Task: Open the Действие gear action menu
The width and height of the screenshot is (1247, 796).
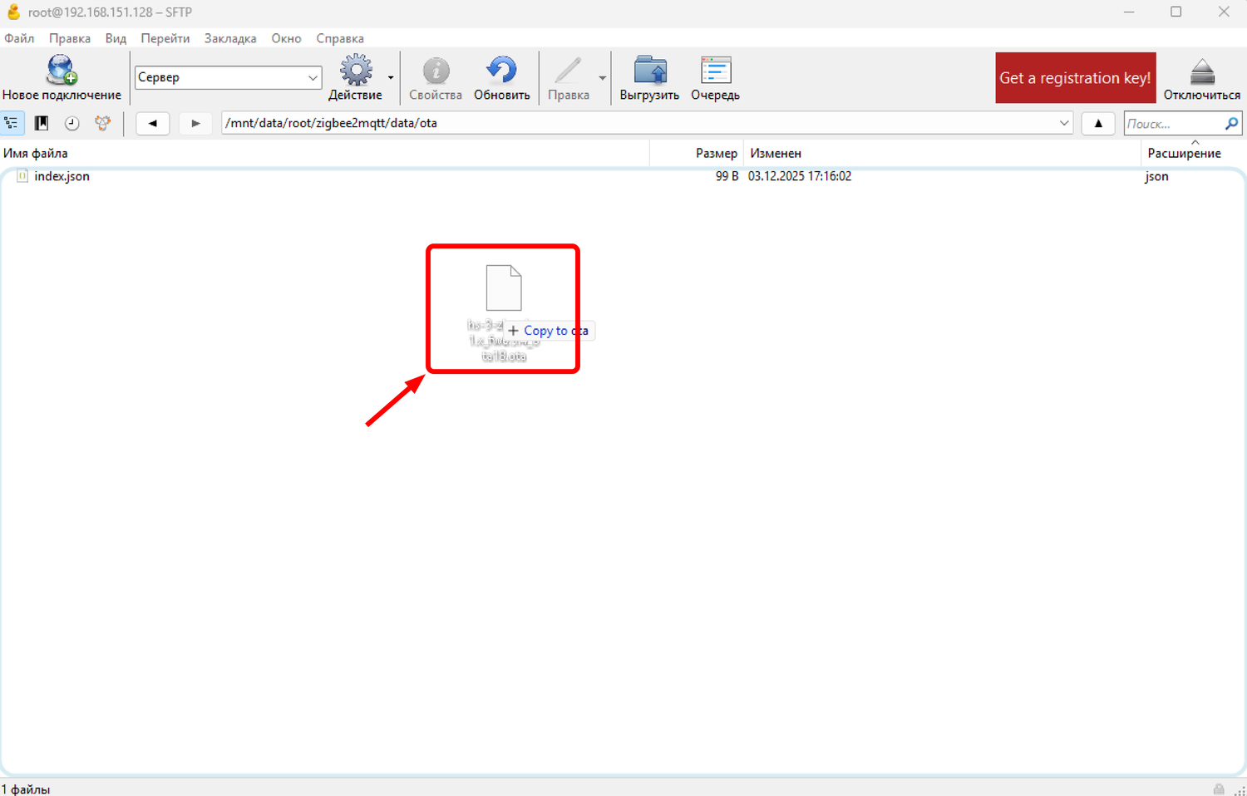Action: [x=356, y=71]
